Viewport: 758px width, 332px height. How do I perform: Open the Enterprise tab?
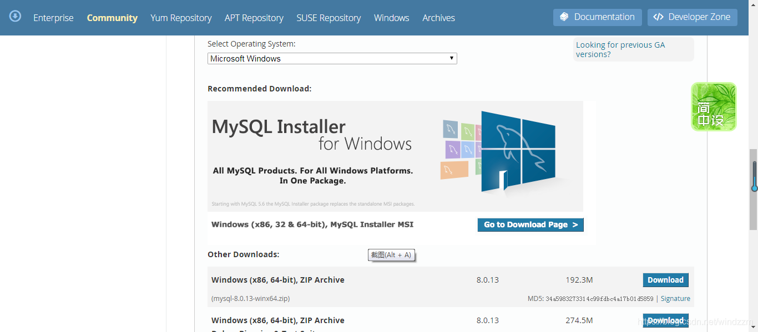[x=53, y=18]
